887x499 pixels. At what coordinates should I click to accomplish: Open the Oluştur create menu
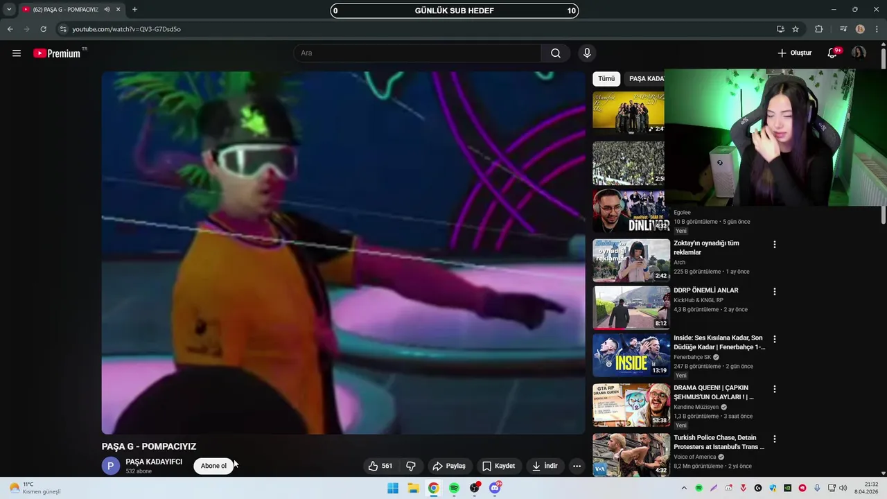coord(794,53)
